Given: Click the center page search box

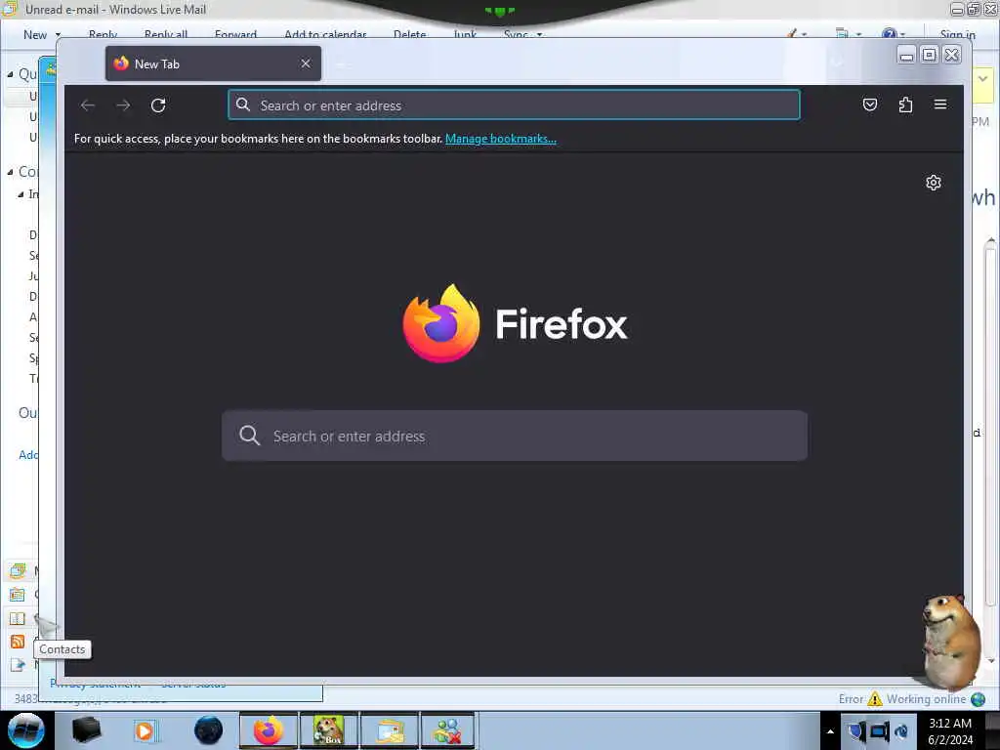Looking at the screenshot, I should pos(514,436).
